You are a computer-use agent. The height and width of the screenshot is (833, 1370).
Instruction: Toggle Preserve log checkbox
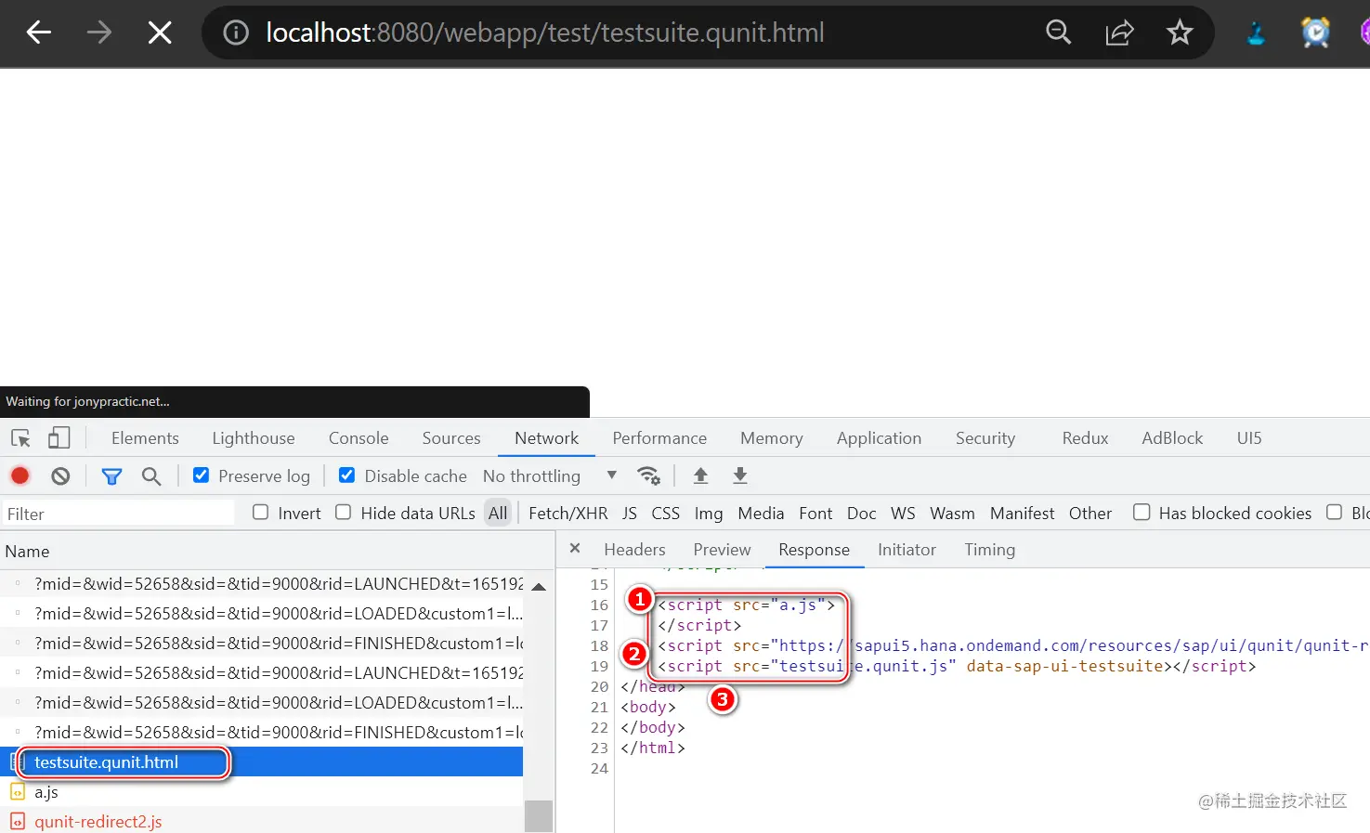pyautogui.click(x=201, y=475)
